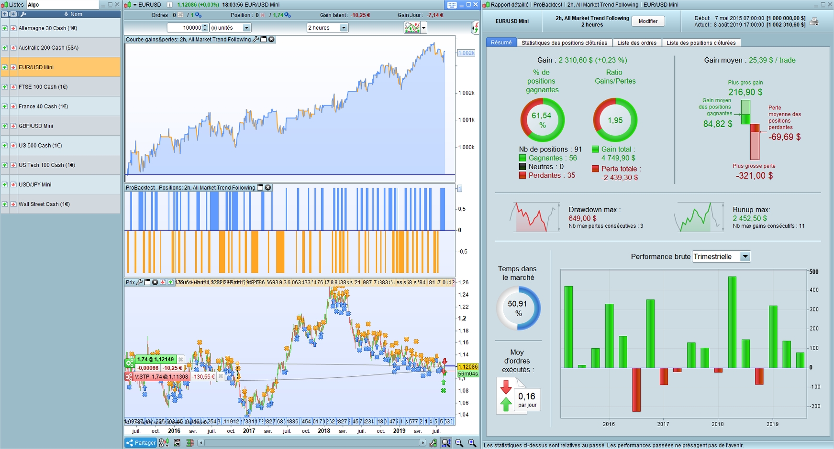
Task: Configure the Courbe gains&pertes panel with wrench
Action: pyautogui.click(x=256, y=40)
